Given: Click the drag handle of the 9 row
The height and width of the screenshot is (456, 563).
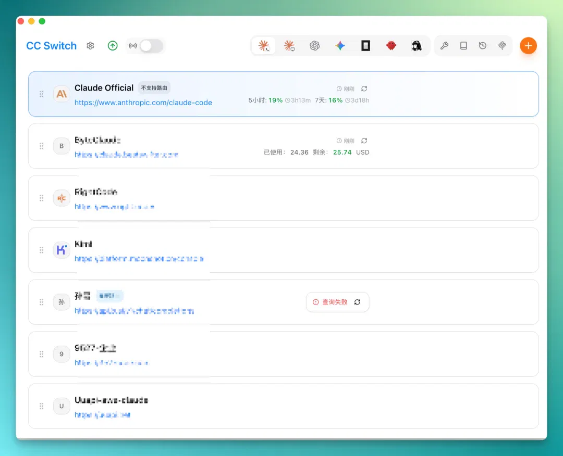Looking at the screenshot, I should (x=42, y=354).
